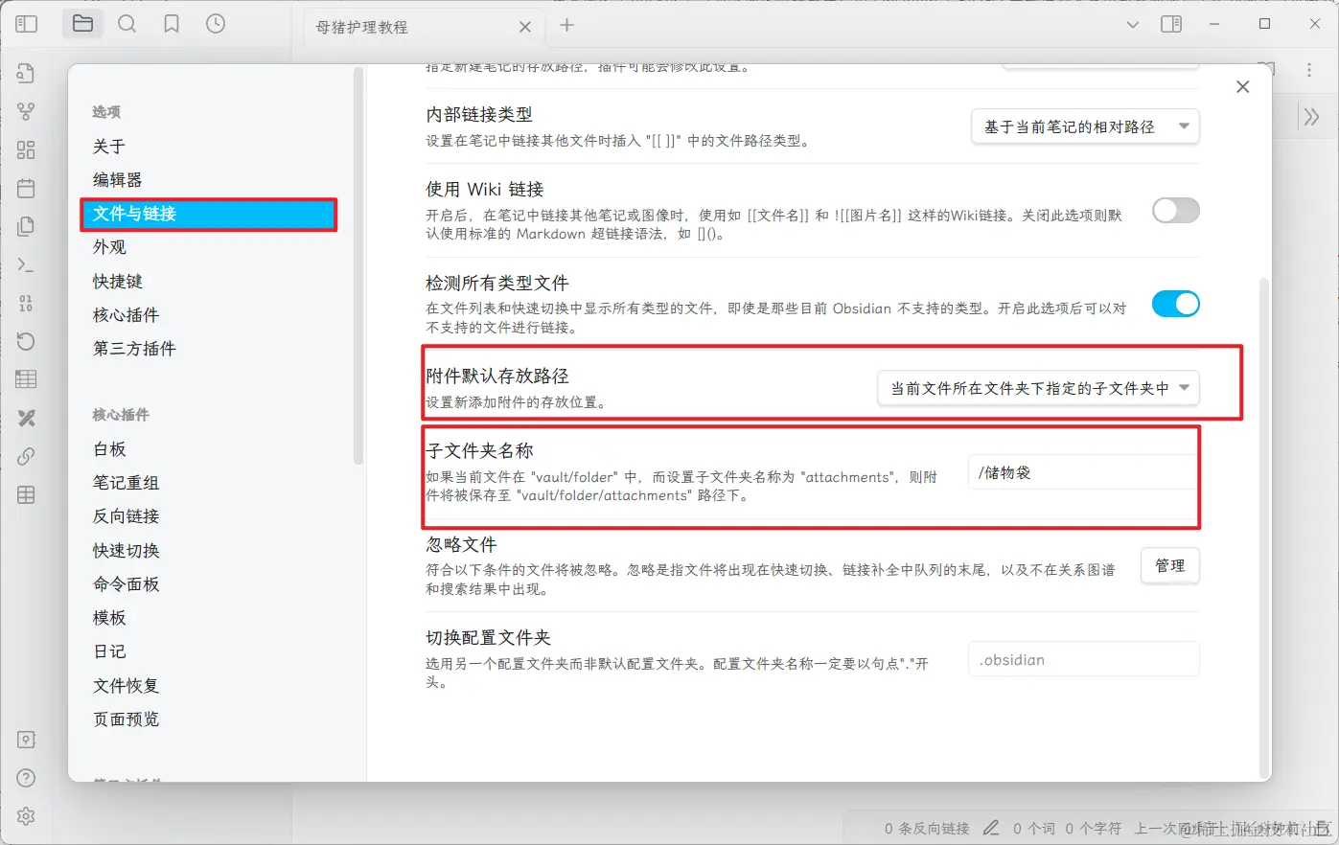This screenshot has width=1339, height=845.
Task: Toggle the right sidebar panel icon
Action: pyautogui.click(x=1171, y=24)
